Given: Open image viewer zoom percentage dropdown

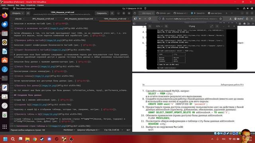Looking at the screenshot, I should [159, 26].
